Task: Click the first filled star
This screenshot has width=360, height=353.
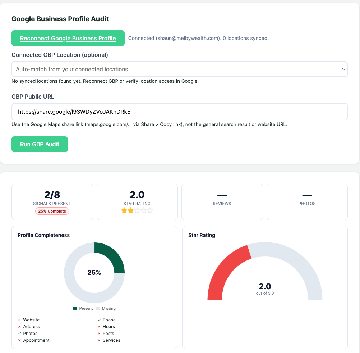Action: coord(124,211)
